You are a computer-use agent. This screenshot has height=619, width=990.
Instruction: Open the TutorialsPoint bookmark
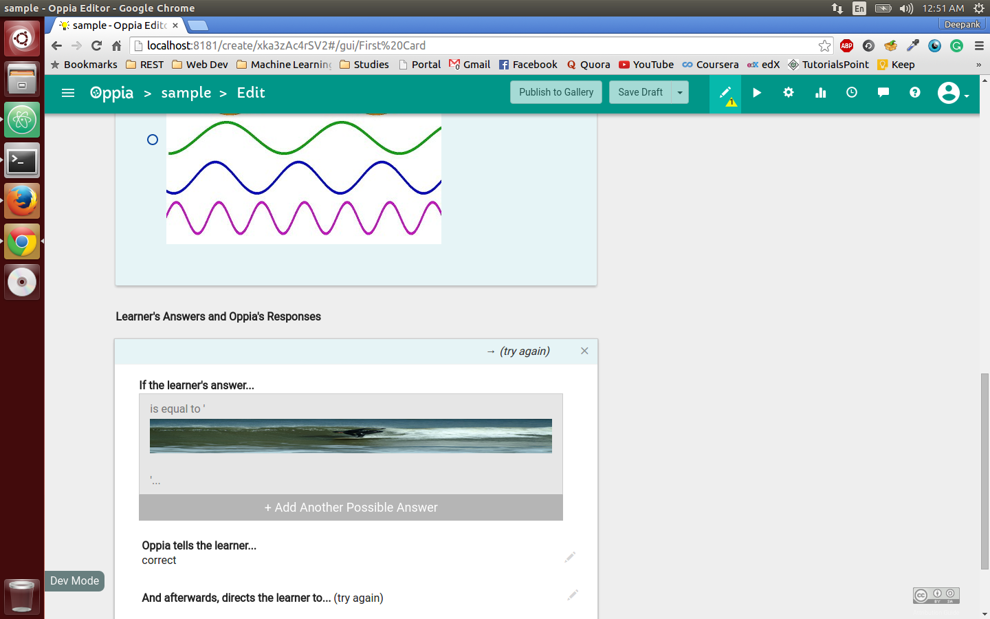(828, 65)
